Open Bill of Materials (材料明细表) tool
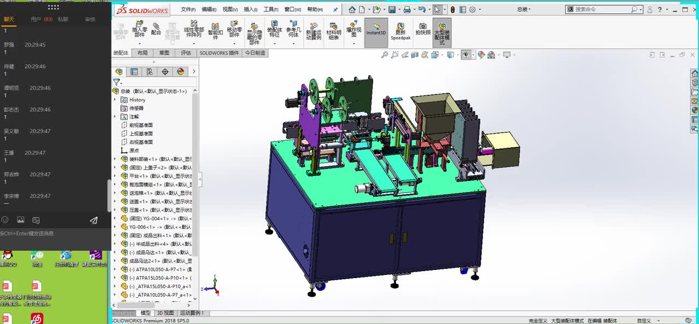The image size is (699, 324). [x=334, y=31]
